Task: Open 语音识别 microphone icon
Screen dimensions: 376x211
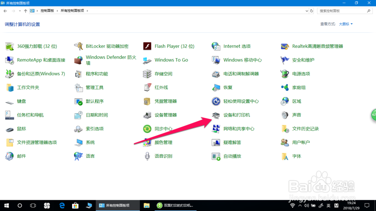Action: point(147,156)
